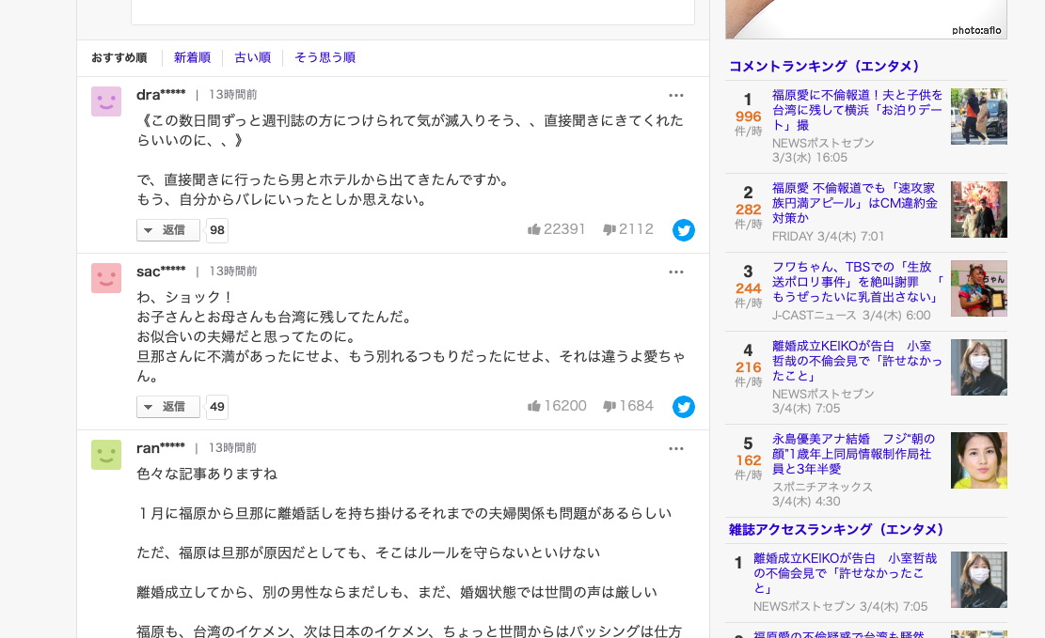Open the three-dot menu on dra***** comment
Viewport: 1045px width, 638px height.
[675, 95]
